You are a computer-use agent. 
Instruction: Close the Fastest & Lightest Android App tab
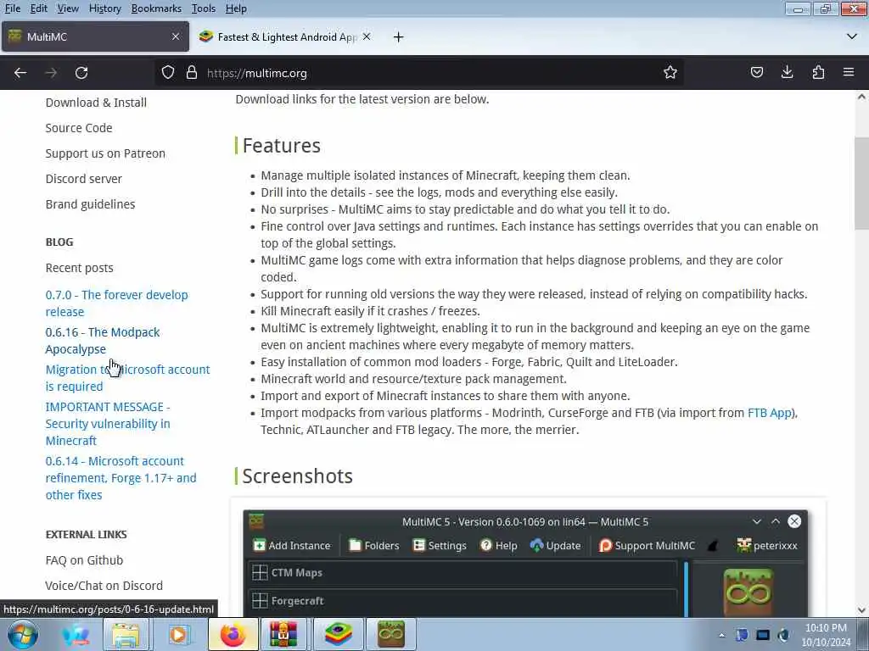367,36
